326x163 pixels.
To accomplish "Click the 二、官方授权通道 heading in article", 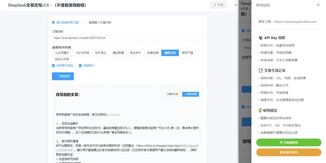I will (x=67, y=141).
